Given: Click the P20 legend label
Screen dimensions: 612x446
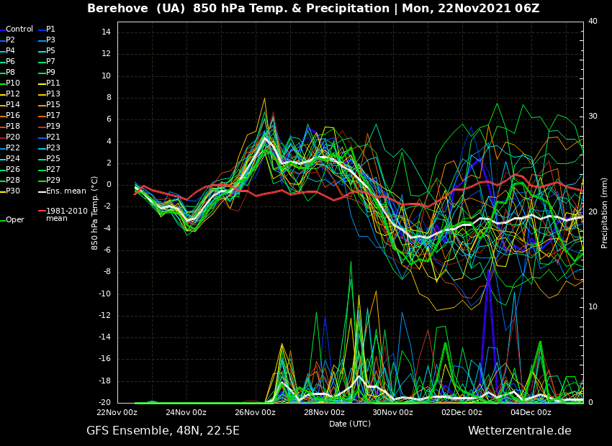Looking at the screenshot, I should (x=13, y=137).
